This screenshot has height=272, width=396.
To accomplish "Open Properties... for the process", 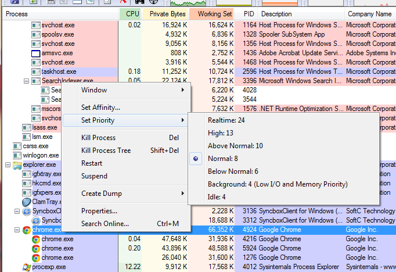I will pos(126,211).
